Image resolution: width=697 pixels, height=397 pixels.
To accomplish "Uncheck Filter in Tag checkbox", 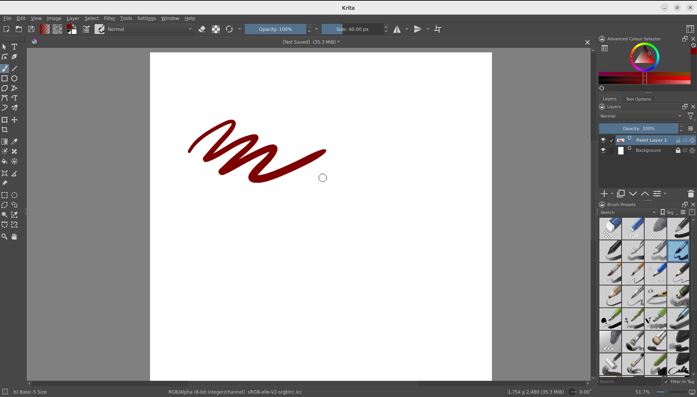I will point(666,382).
